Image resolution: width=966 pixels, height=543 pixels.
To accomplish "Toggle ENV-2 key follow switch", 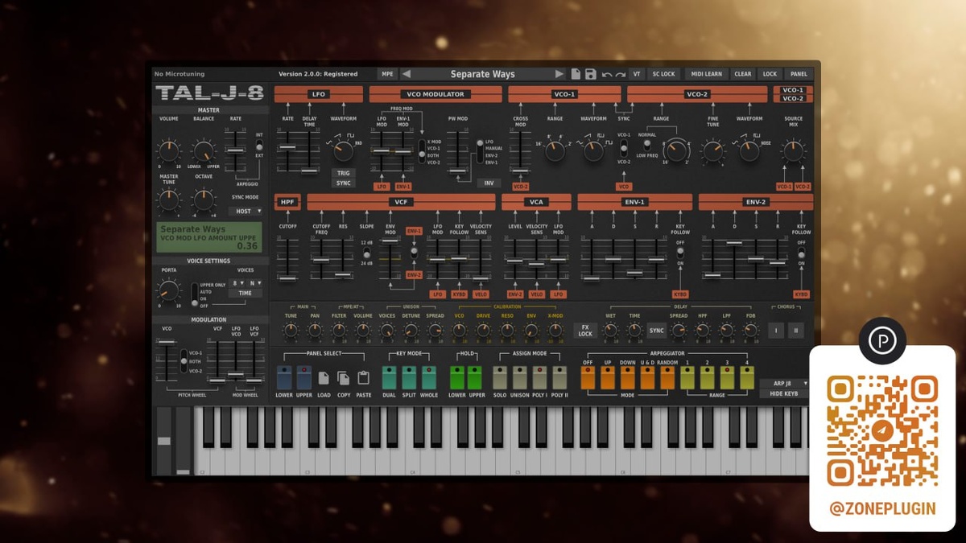I will tap(801, 253).
